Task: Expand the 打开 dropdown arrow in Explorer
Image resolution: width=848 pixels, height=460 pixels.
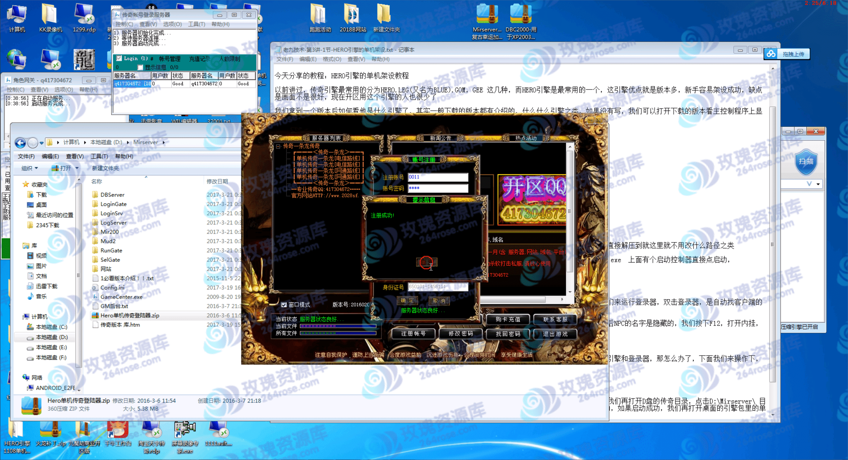Action: pos(77,168)
